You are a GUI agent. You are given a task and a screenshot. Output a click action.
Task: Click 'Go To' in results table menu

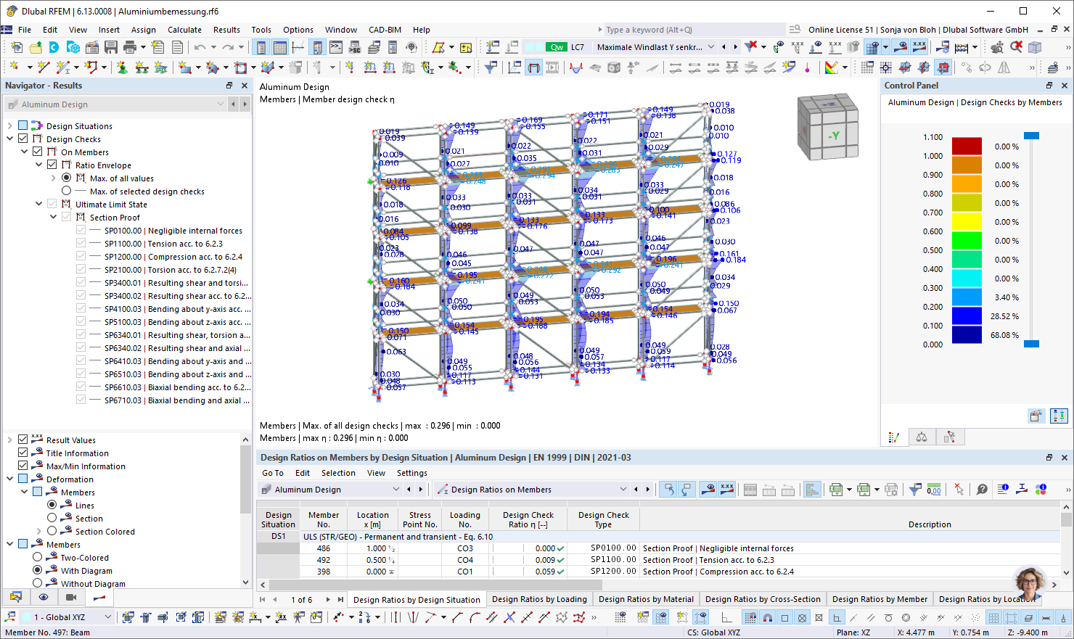(273, 473)
